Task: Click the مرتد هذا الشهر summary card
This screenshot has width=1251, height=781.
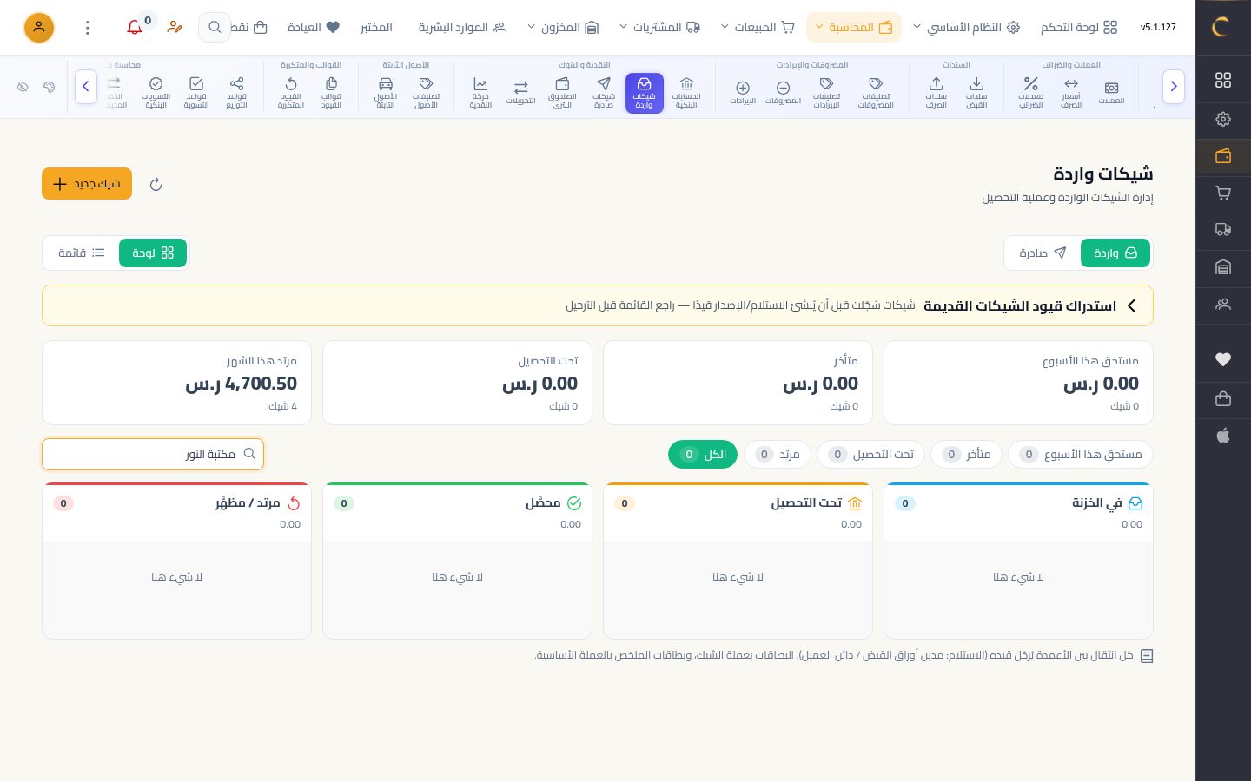Action: (x=176, y=383)
